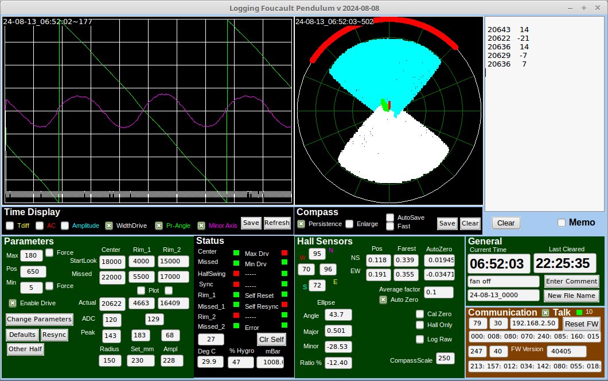The height and width of the screenshot is (381, 608).
Task: Click the red HalfSwing status indicator
Action: 236,274
